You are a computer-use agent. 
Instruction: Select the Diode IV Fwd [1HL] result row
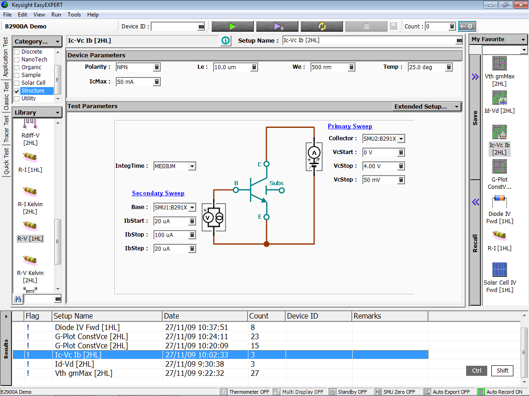point(220,327)
